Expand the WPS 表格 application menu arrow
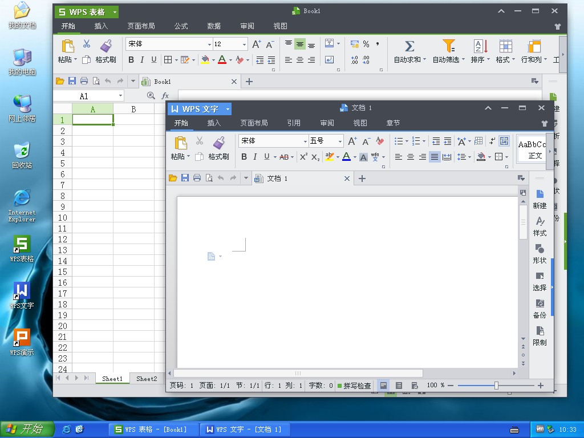 coord(115,13)
